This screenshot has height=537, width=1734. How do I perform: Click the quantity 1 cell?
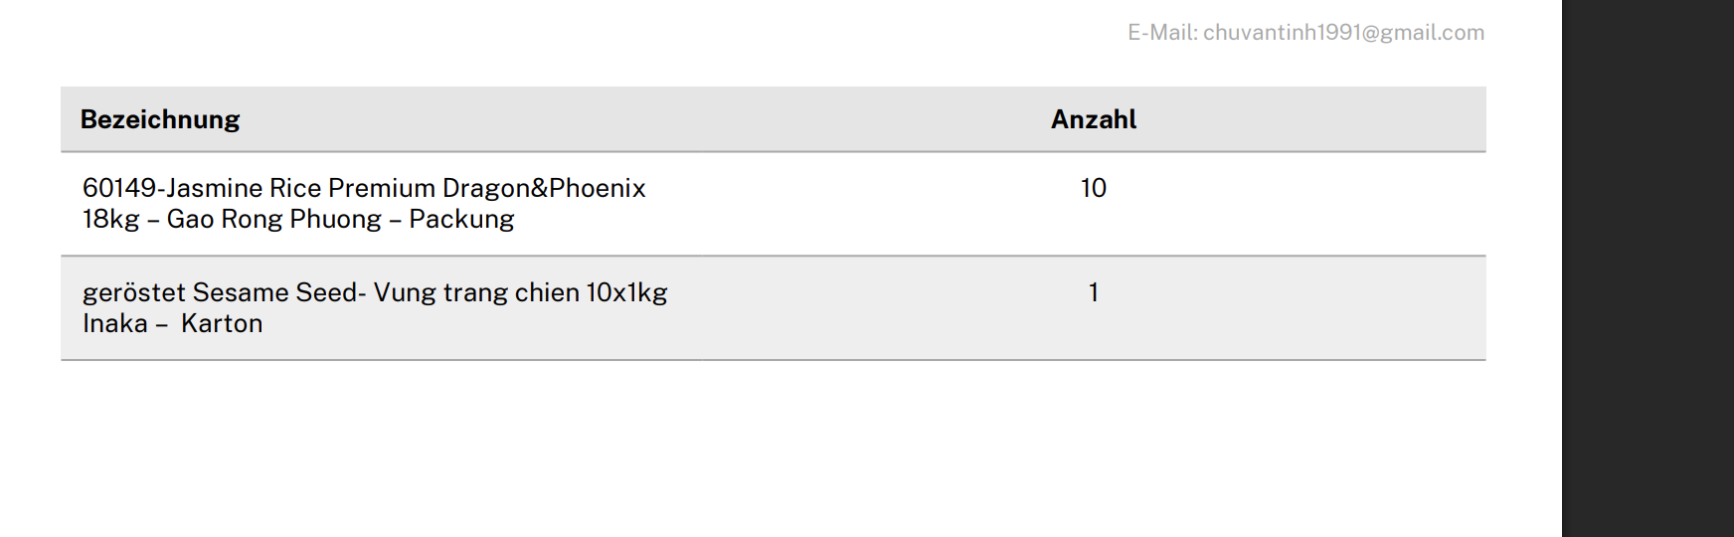coord(1094,292)
